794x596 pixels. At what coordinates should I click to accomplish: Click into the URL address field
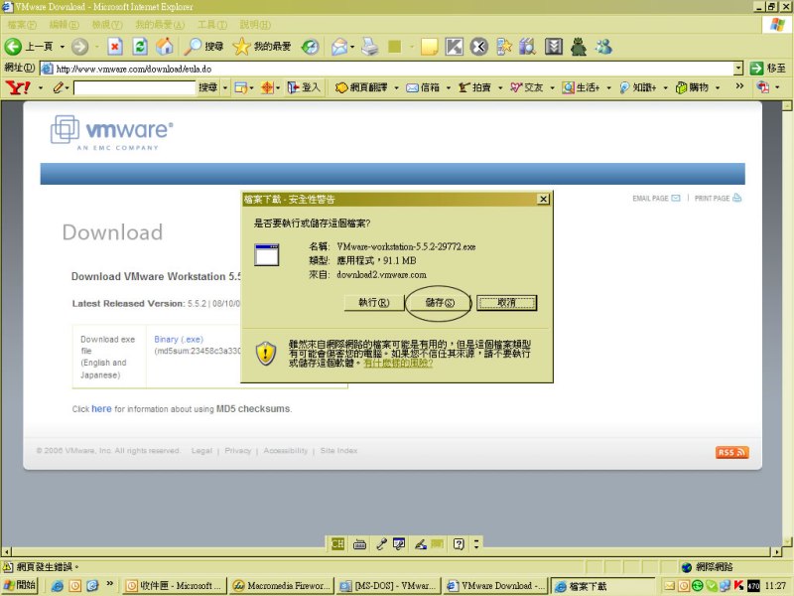tap(387, 69)
